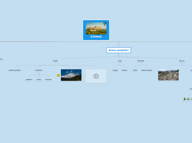This screenshot has height=143, width=192.
Task: Click the pistacho leaf node
Action: click(29, 79)
